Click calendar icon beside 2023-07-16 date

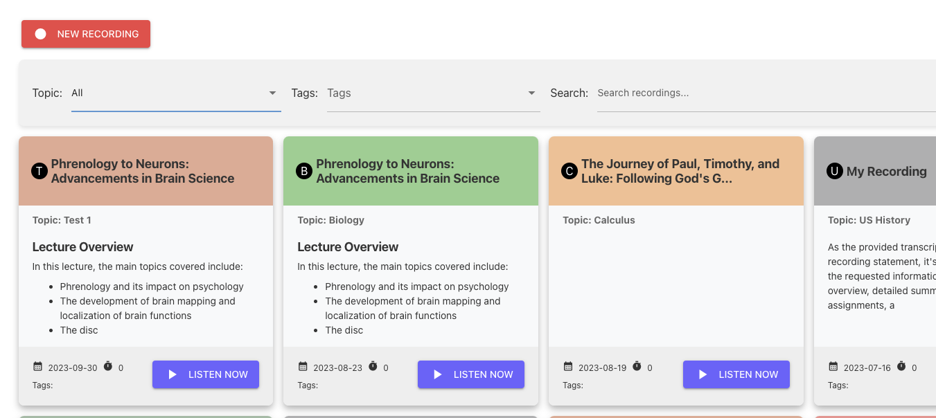click(833, 367)
